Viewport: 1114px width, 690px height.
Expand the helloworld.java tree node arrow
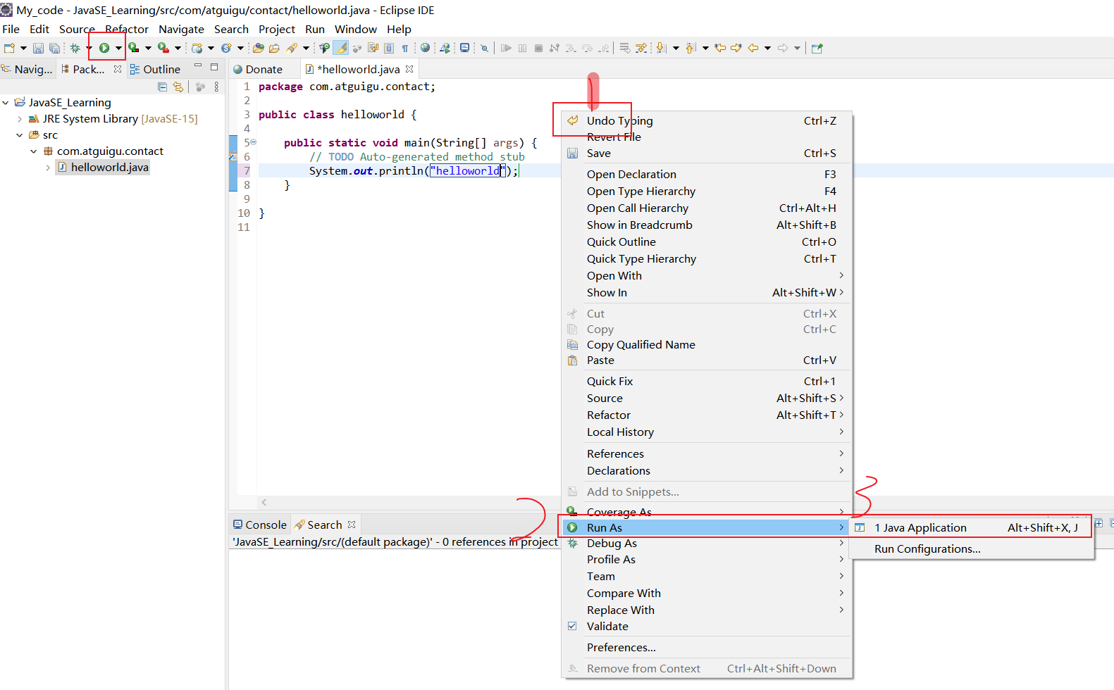pyautogui.click(x=47, y=168)
